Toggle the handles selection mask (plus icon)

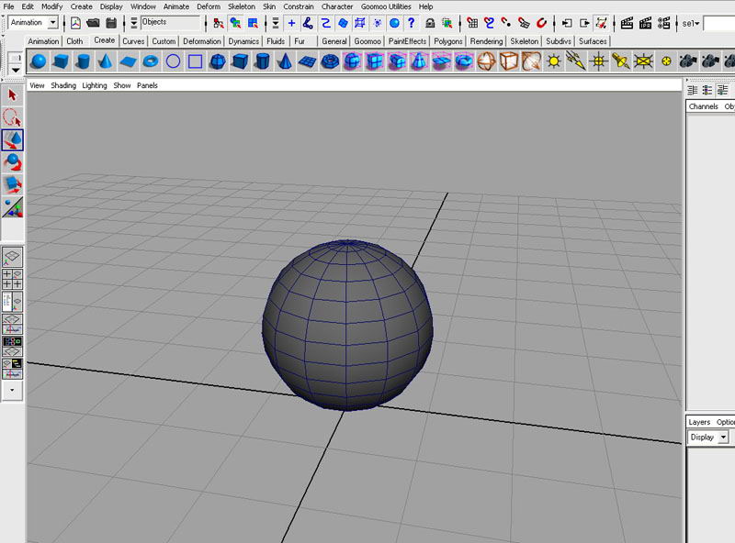pyautogui.click(x=291, y=23)
